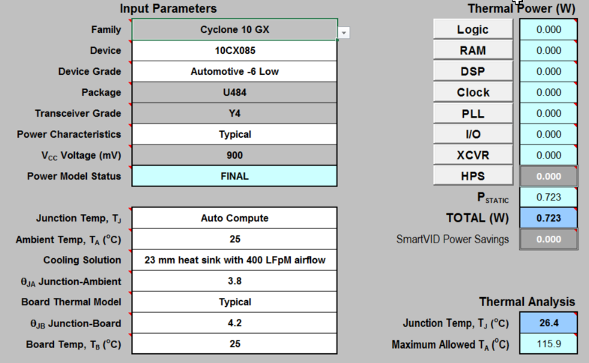Select the Transceiver Grade cell Y4

(235, 114)
